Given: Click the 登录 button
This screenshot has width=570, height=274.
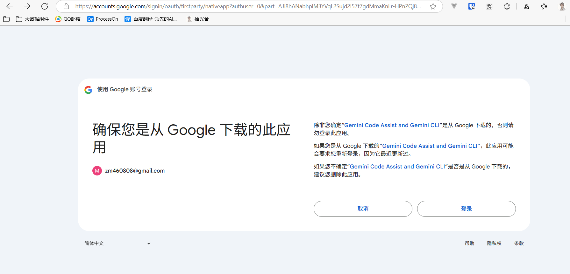Looking at the screenshot, I should point(467,209).
